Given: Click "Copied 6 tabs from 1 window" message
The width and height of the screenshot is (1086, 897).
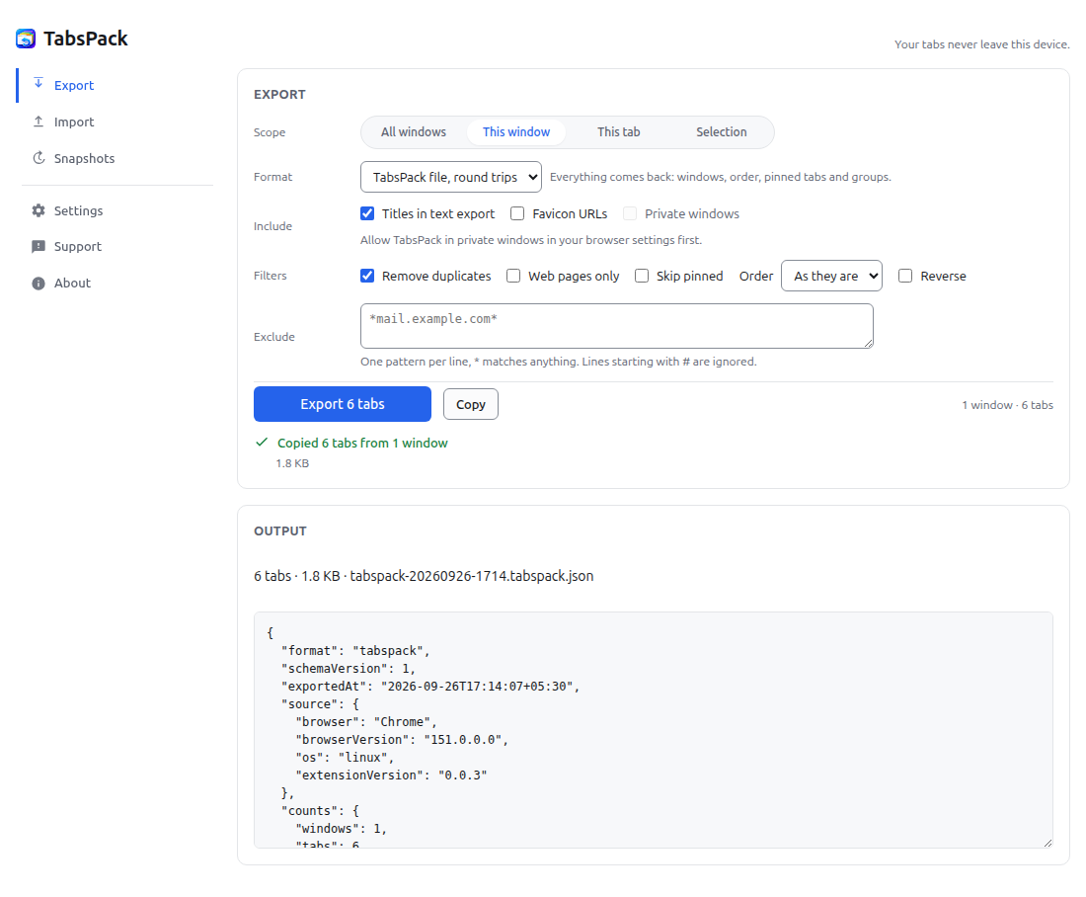Looking at the screenshot, I should click(x=362, y=443).
